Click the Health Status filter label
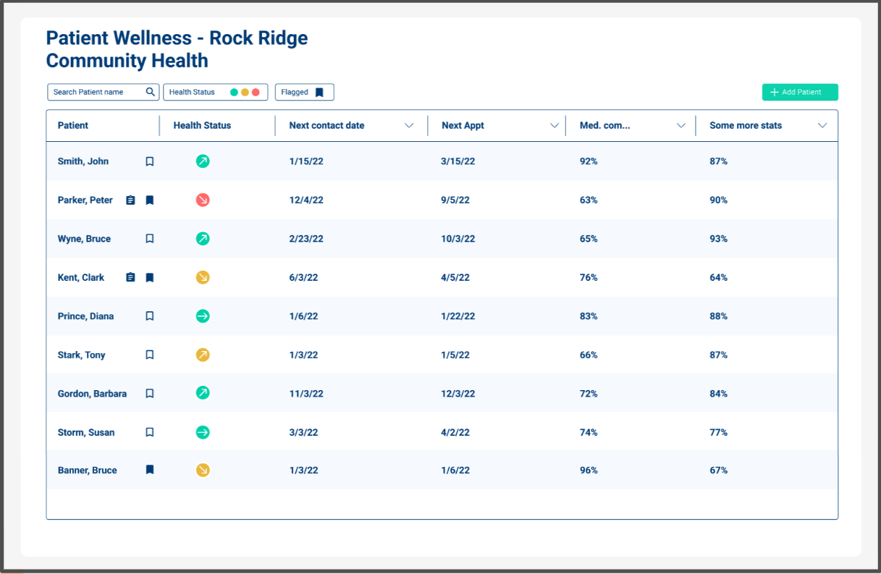 192,92
